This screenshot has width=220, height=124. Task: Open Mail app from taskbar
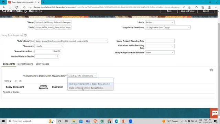[81, 121]
